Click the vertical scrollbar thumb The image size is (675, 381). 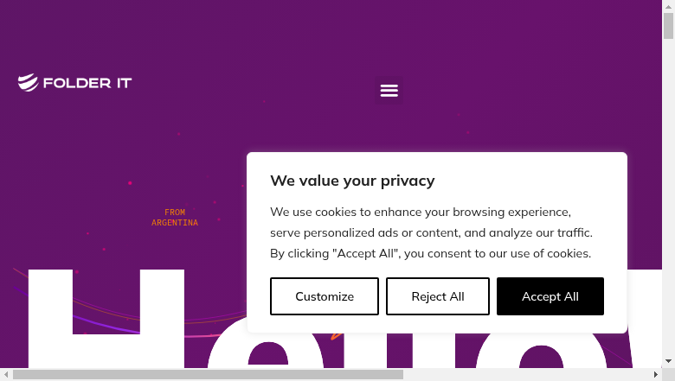[x=668, y=26]
